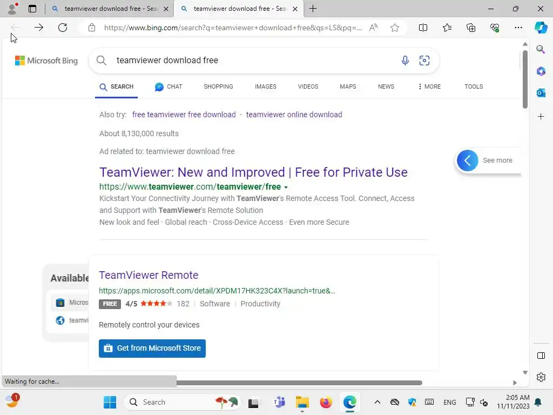Click the 182 ratings count
Viewport: 553px width, 415px height.
click(183, 304)
